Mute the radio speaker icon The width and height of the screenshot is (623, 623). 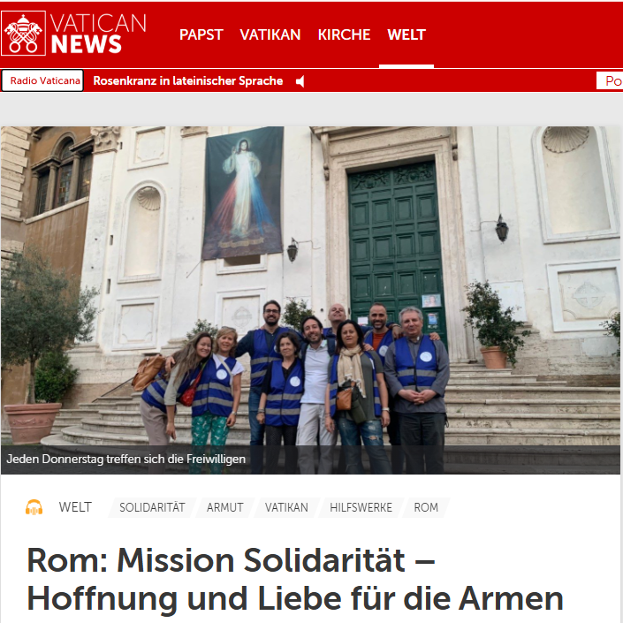300,81
